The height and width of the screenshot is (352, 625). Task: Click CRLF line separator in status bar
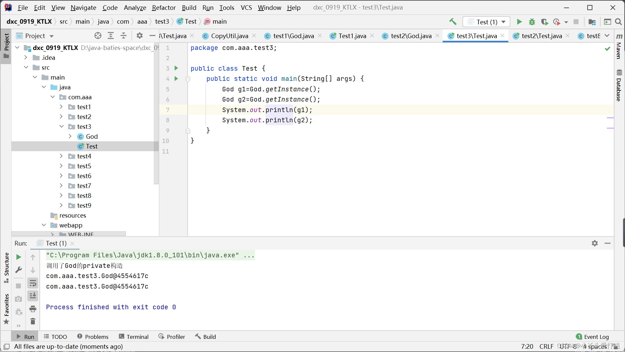[x=546, y=346]
